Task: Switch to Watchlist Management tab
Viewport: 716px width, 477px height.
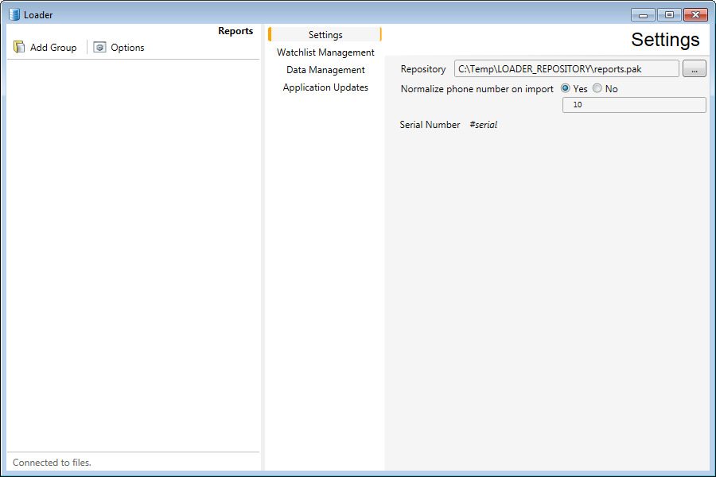Action: (325, 52)
